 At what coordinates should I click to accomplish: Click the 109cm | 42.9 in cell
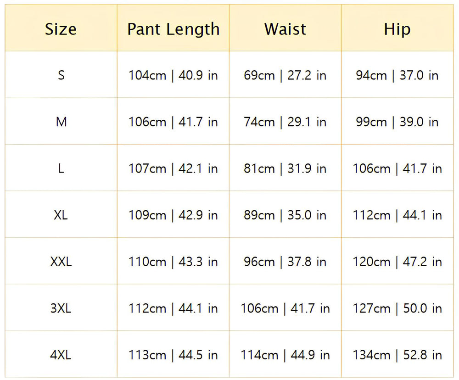pyautogui.click(x=173, y=215)
